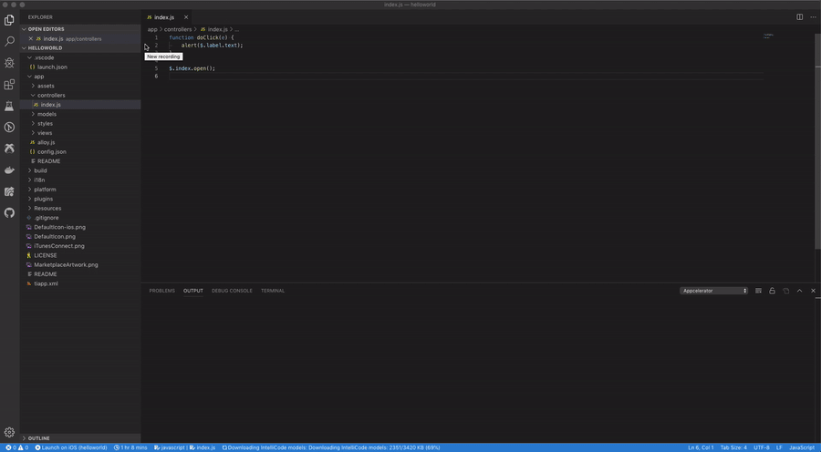The image size is (821, 452).
Task: Open the Manage gear icon
Action: 9,433
